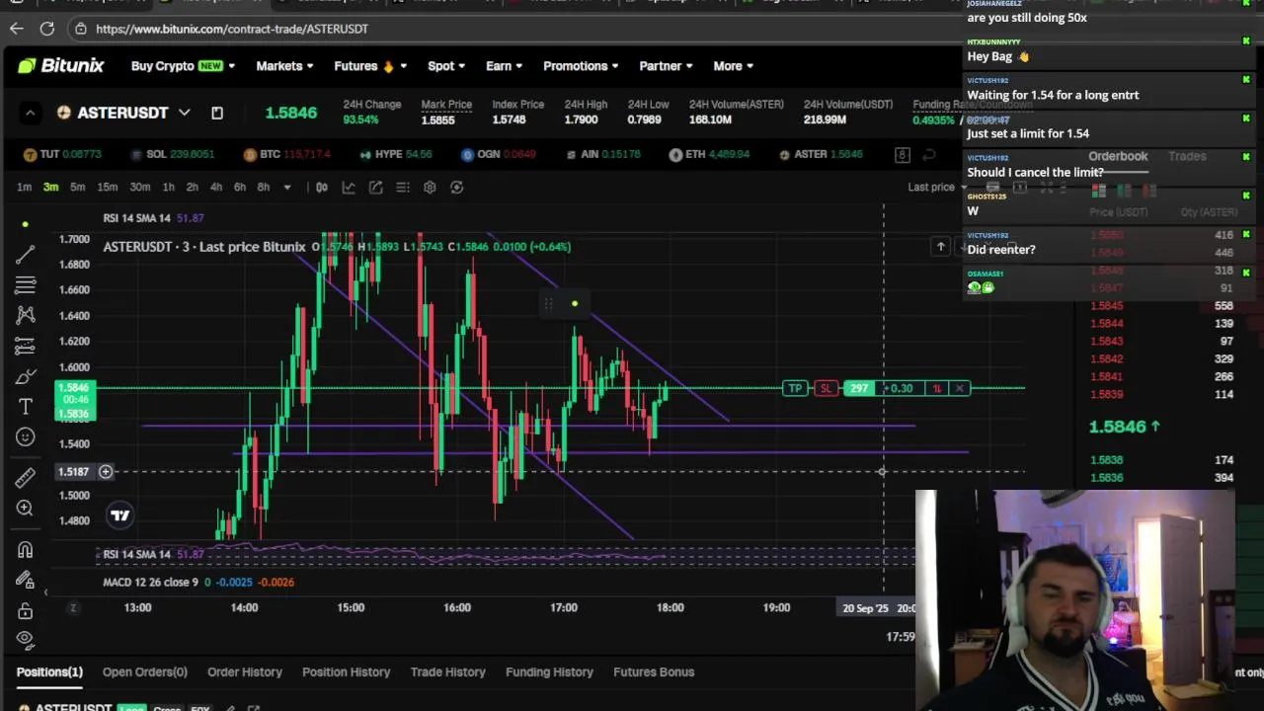
Task: Switch to Futures Bonus tab
Action: pyautogui.click(x=654, y=671)
